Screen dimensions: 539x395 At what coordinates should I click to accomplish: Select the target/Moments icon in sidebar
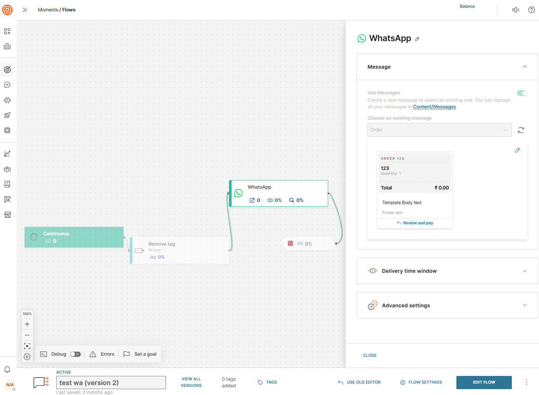(7, 70)
